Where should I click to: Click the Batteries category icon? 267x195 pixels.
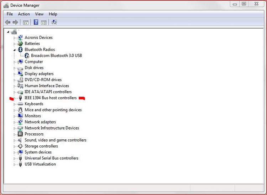[20, 43]
